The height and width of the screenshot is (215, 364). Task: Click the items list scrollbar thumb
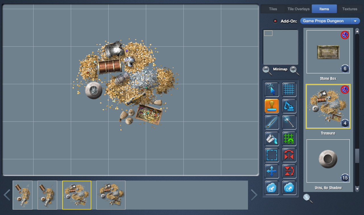(x=357, y=156)
